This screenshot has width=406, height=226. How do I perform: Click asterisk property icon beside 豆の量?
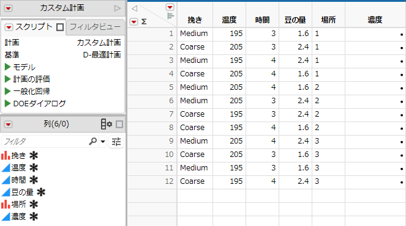point(41,192)
